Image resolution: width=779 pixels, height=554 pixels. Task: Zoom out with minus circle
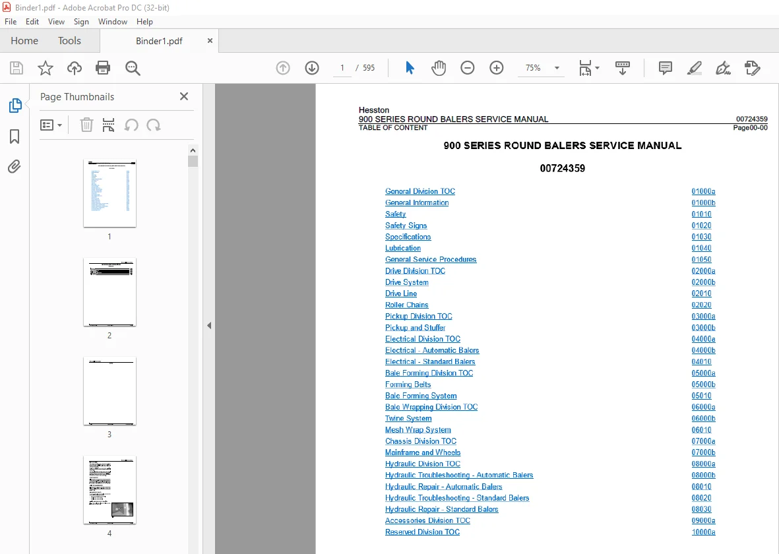pos(468,68)
